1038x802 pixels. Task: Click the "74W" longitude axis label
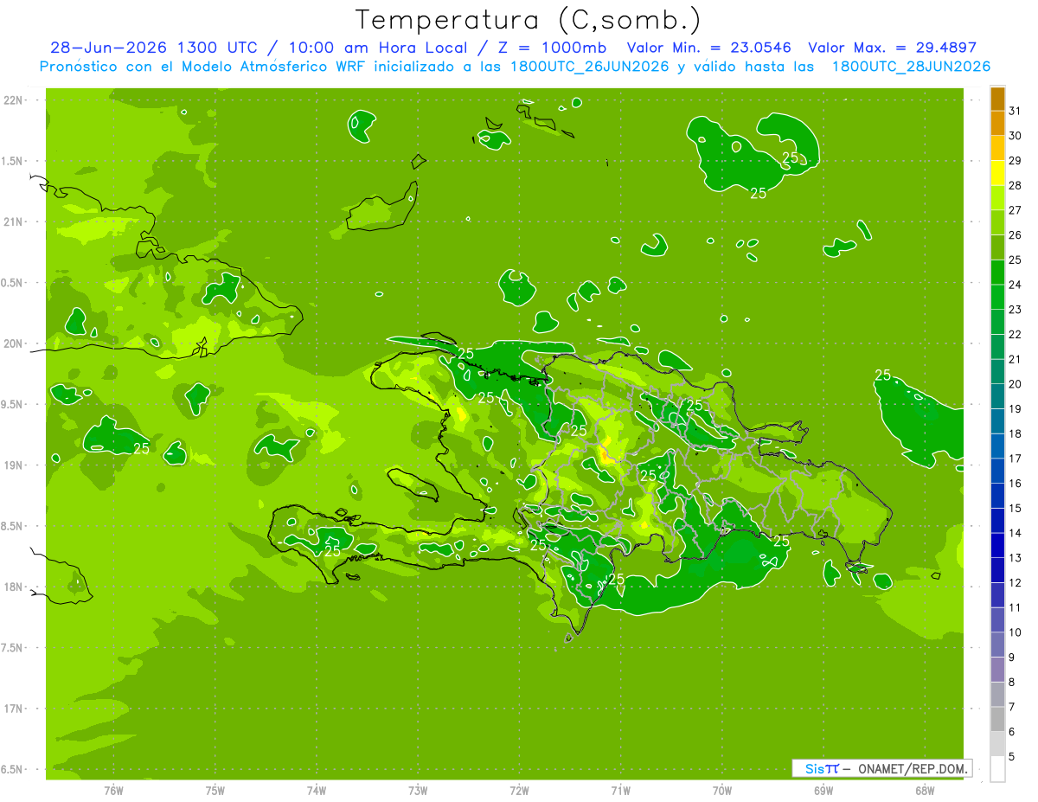point(317,790)
